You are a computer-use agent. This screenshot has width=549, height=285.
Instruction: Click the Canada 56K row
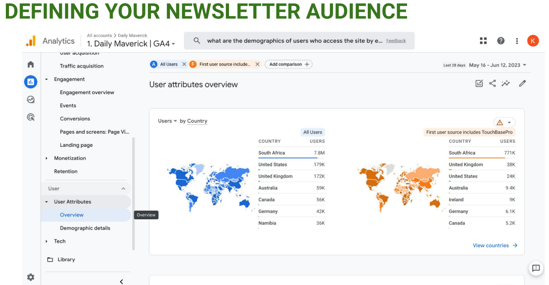coord(292,200)
